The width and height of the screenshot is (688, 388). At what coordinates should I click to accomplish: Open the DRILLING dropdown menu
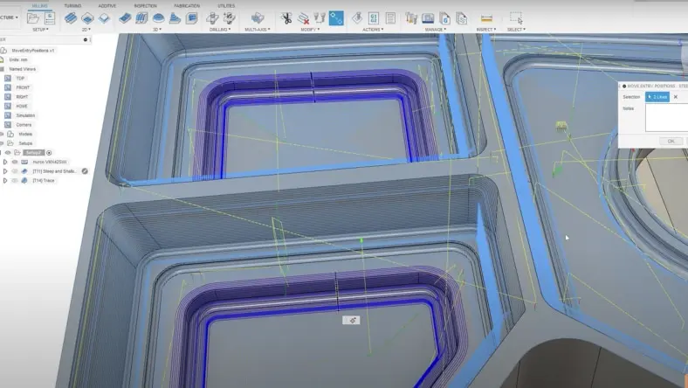(220, 30)
